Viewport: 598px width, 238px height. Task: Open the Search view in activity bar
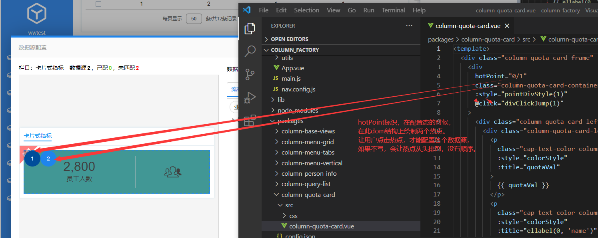coord(250,51)
